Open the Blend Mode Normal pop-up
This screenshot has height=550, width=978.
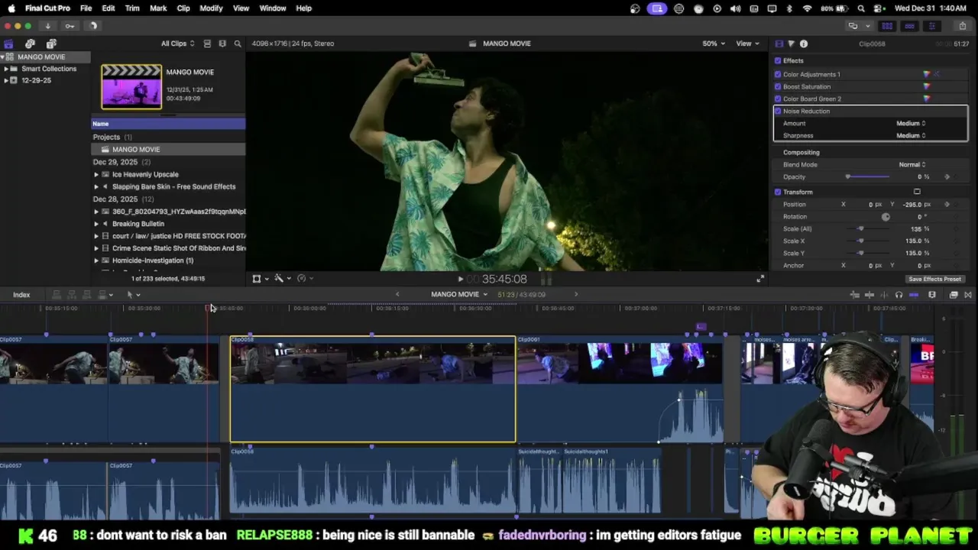pos(912,164)
